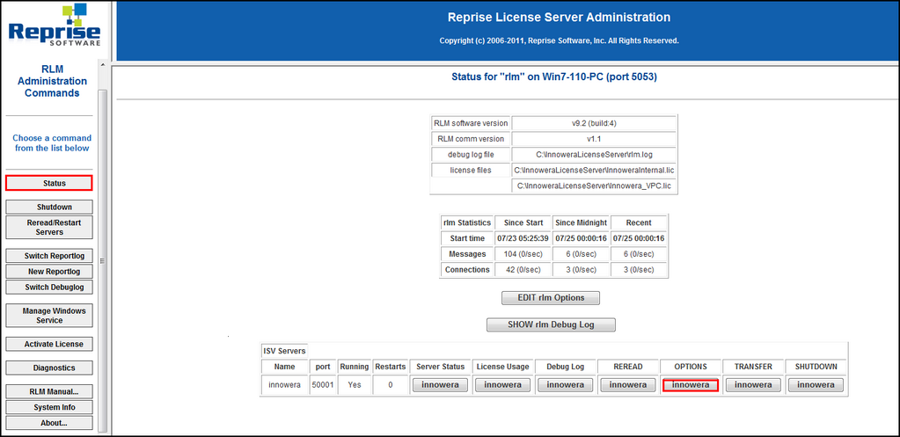Click Switch Reportlog button
The height and width of the screenshot is (437, 900).
click(x=48, y=256)
